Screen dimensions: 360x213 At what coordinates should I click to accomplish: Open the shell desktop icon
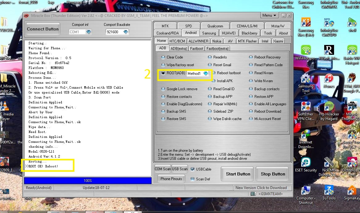pos(352,25)
